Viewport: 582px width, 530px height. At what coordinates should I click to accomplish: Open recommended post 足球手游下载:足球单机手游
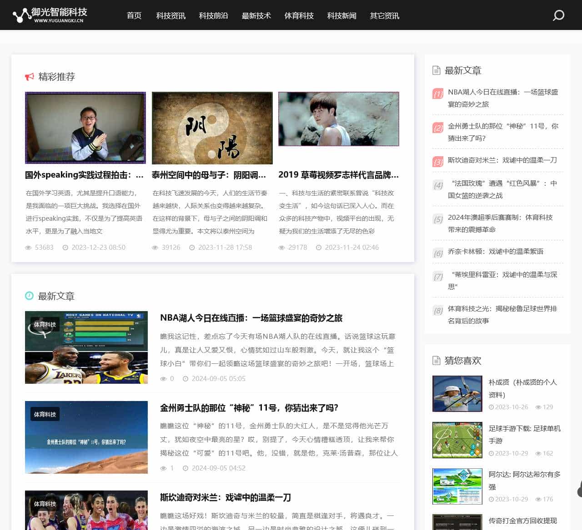point(525,435)
